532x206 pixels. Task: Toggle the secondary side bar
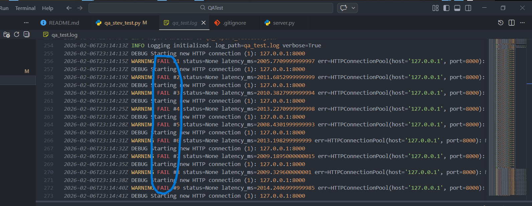coord(468,8)
